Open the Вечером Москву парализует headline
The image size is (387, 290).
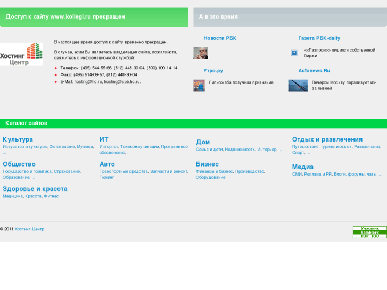(344, 85)
